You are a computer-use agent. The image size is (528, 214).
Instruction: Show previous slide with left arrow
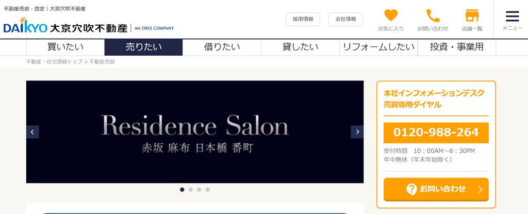(32, 132)
